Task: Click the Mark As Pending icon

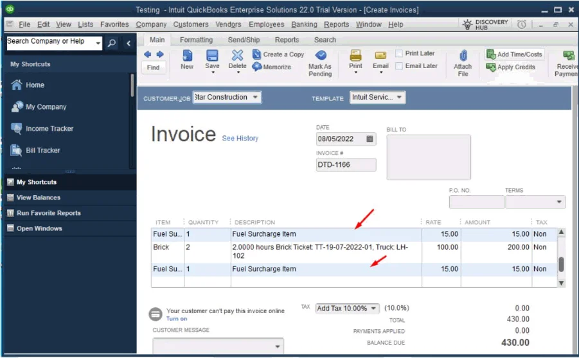Action: [320, 56]
